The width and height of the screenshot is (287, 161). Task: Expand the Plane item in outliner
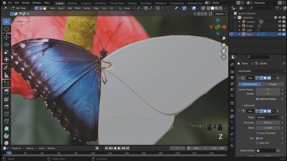[239, 34]
